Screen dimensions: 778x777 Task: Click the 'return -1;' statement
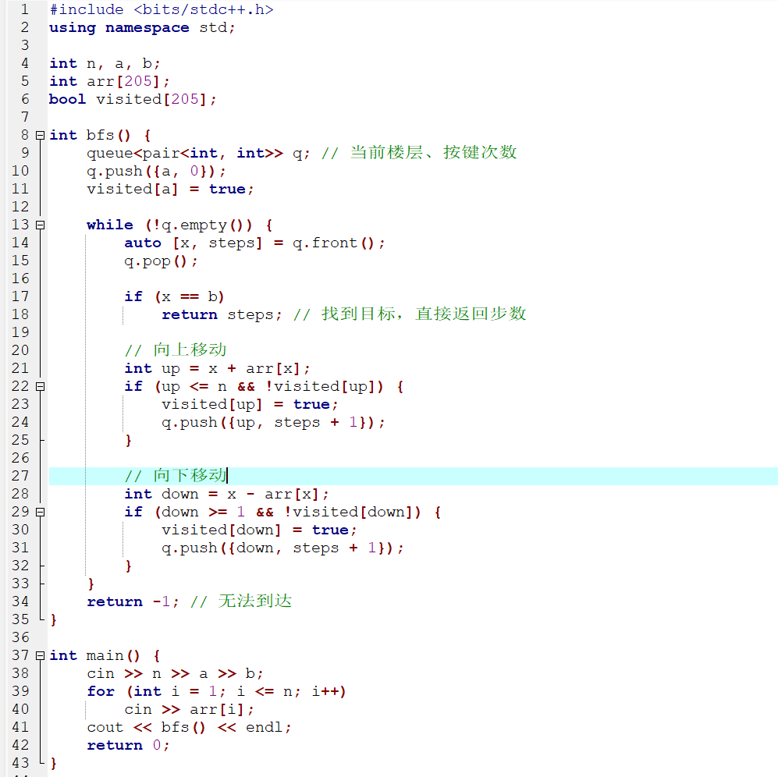pyautogui.click(x=133, y=601)
